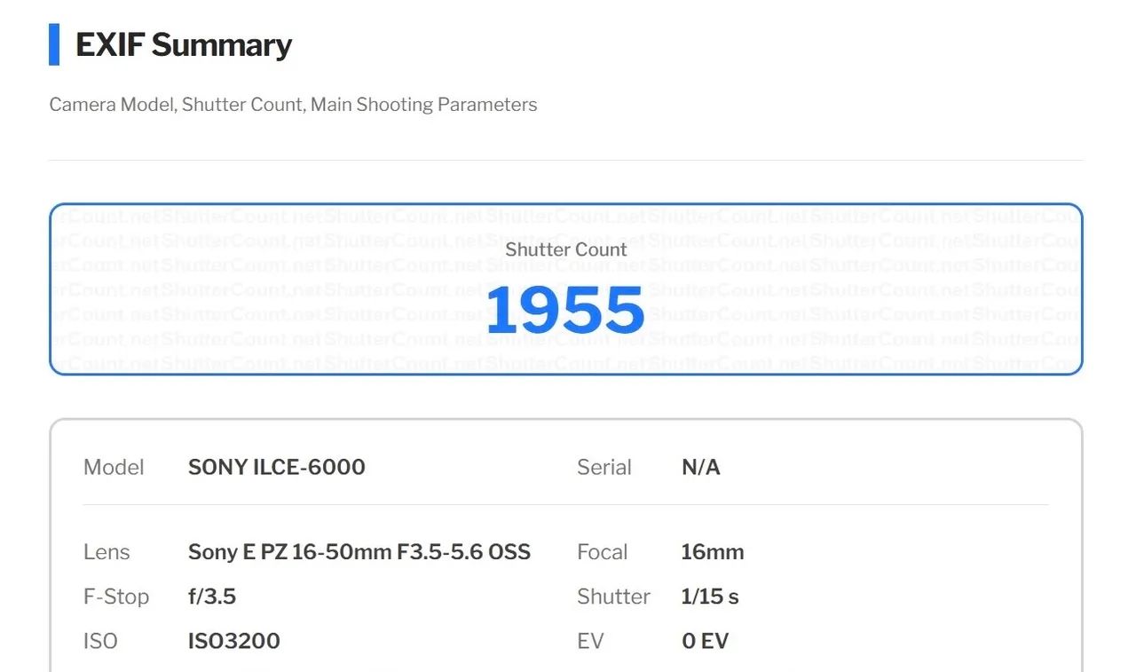This screenshot has height=672, width=1136.
Task: Select the 16mm focal length value
Action: (x=713, y=552)
